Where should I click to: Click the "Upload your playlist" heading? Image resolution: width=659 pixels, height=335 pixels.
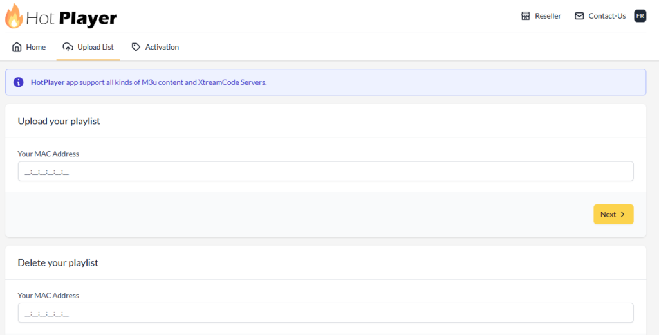click(x=59, y=121)
